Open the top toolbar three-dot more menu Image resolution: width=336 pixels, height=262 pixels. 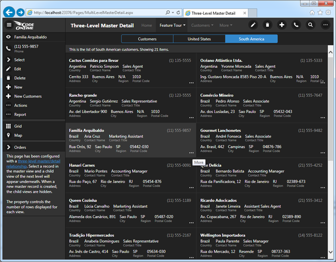[325, 25]
